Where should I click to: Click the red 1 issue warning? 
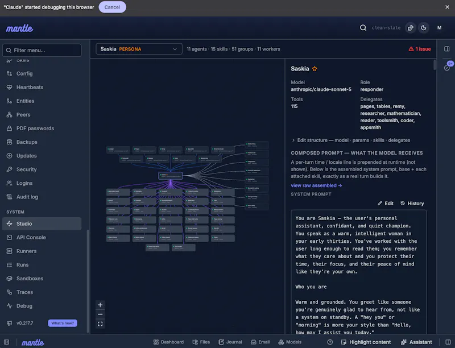click(420, 49)
